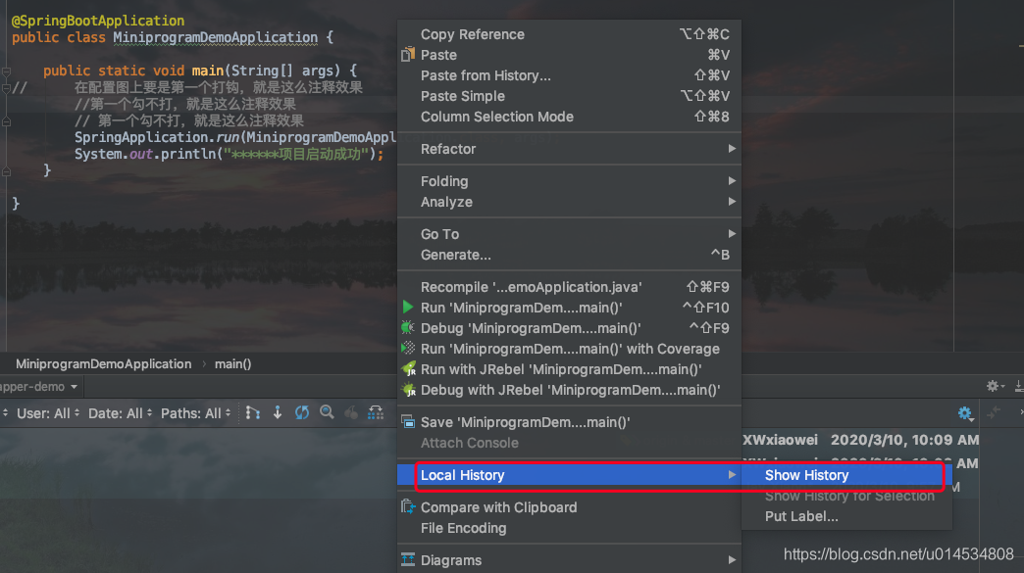
Task: Choose Paste Simple menu entry
Action: [x=569, y=96]
